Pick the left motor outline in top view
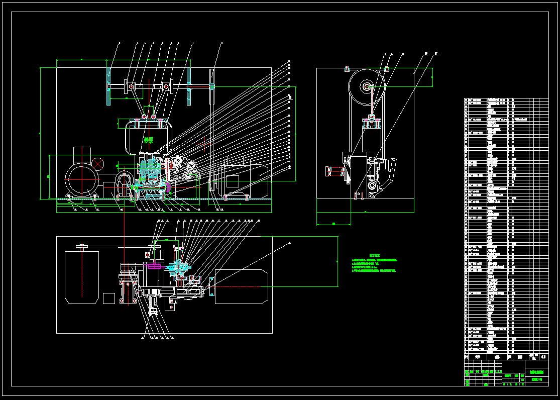This screenshot has width=560, height=400. 82,277
